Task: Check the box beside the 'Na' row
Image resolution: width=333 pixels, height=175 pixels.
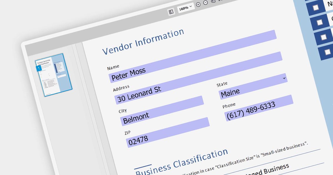Action: [x=316, y=7]
